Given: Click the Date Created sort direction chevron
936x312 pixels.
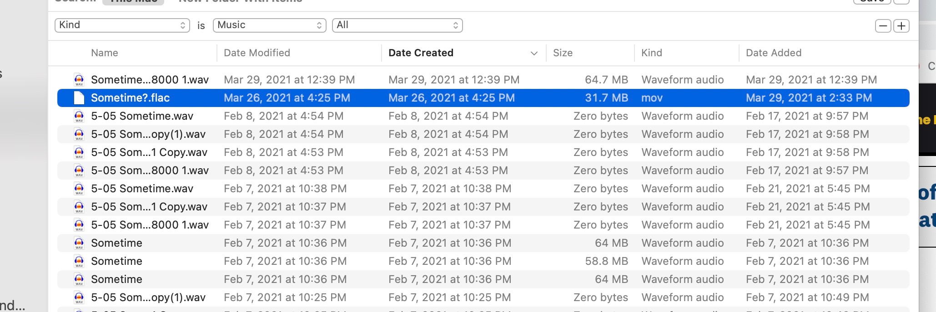Looking at the screenshot, I should (534, 53).
